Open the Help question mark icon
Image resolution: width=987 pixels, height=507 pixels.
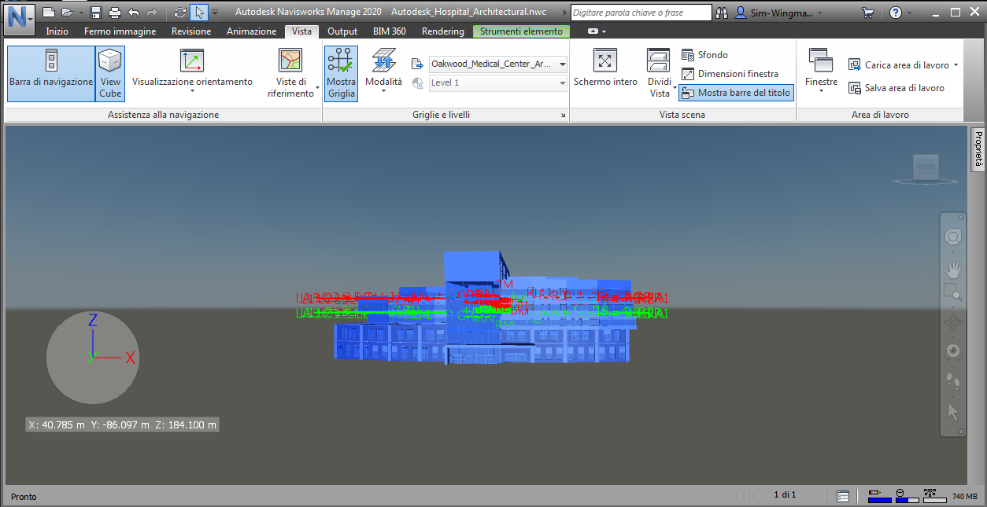[896, 13]
